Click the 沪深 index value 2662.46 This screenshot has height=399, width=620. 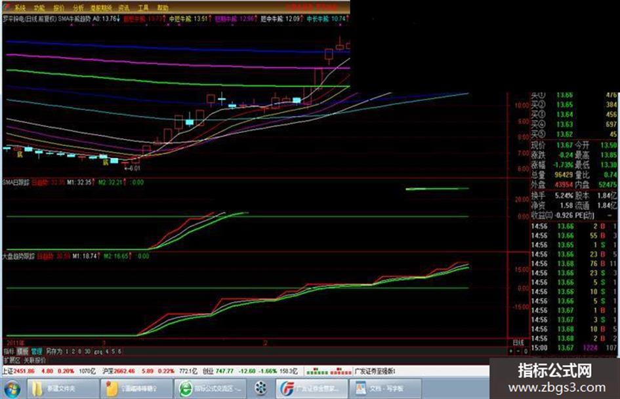coord(125,371)
